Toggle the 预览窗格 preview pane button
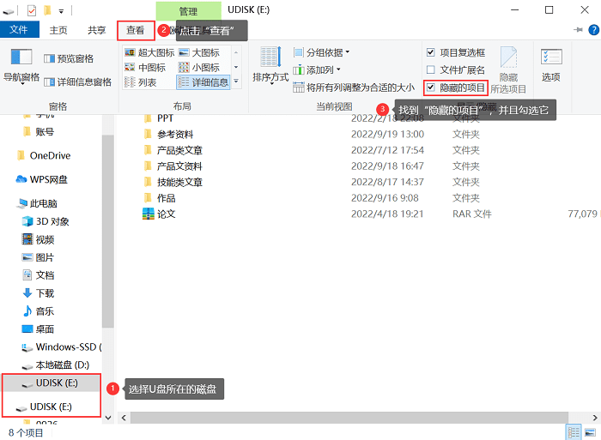Screen dimensions: 601x440 coord(69,58)
